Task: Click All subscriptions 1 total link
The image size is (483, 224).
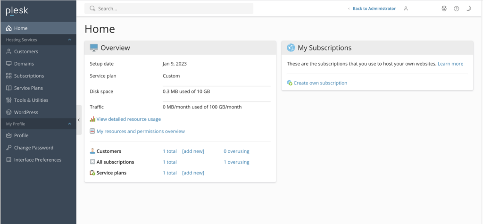Action: click(x=170, y=162)
